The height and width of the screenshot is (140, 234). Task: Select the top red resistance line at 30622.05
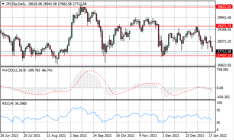point(108,7)
